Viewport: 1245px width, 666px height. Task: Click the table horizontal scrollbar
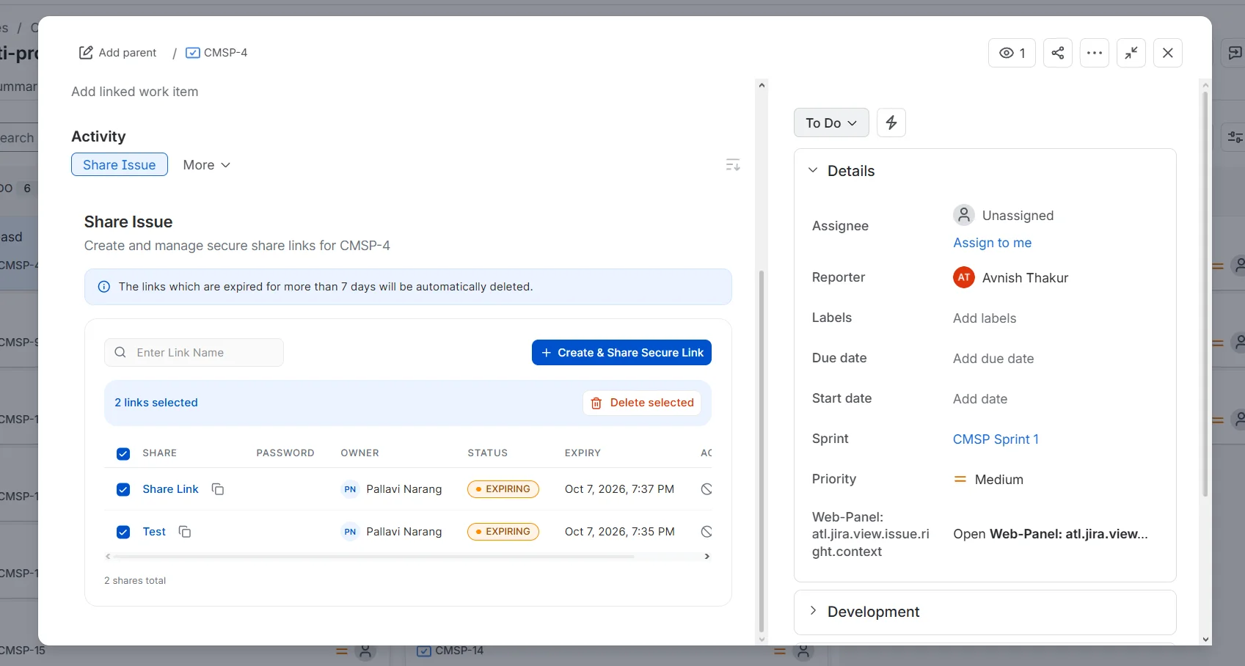click(373, 557)
